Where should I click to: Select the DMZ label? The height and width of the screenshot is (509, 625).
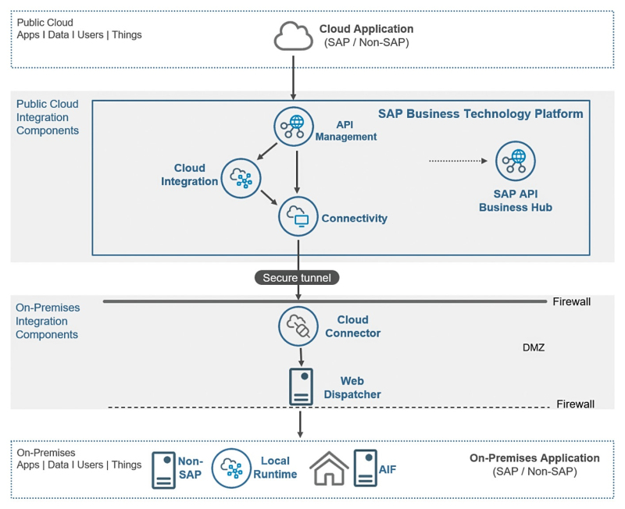[x=534, y=347]
